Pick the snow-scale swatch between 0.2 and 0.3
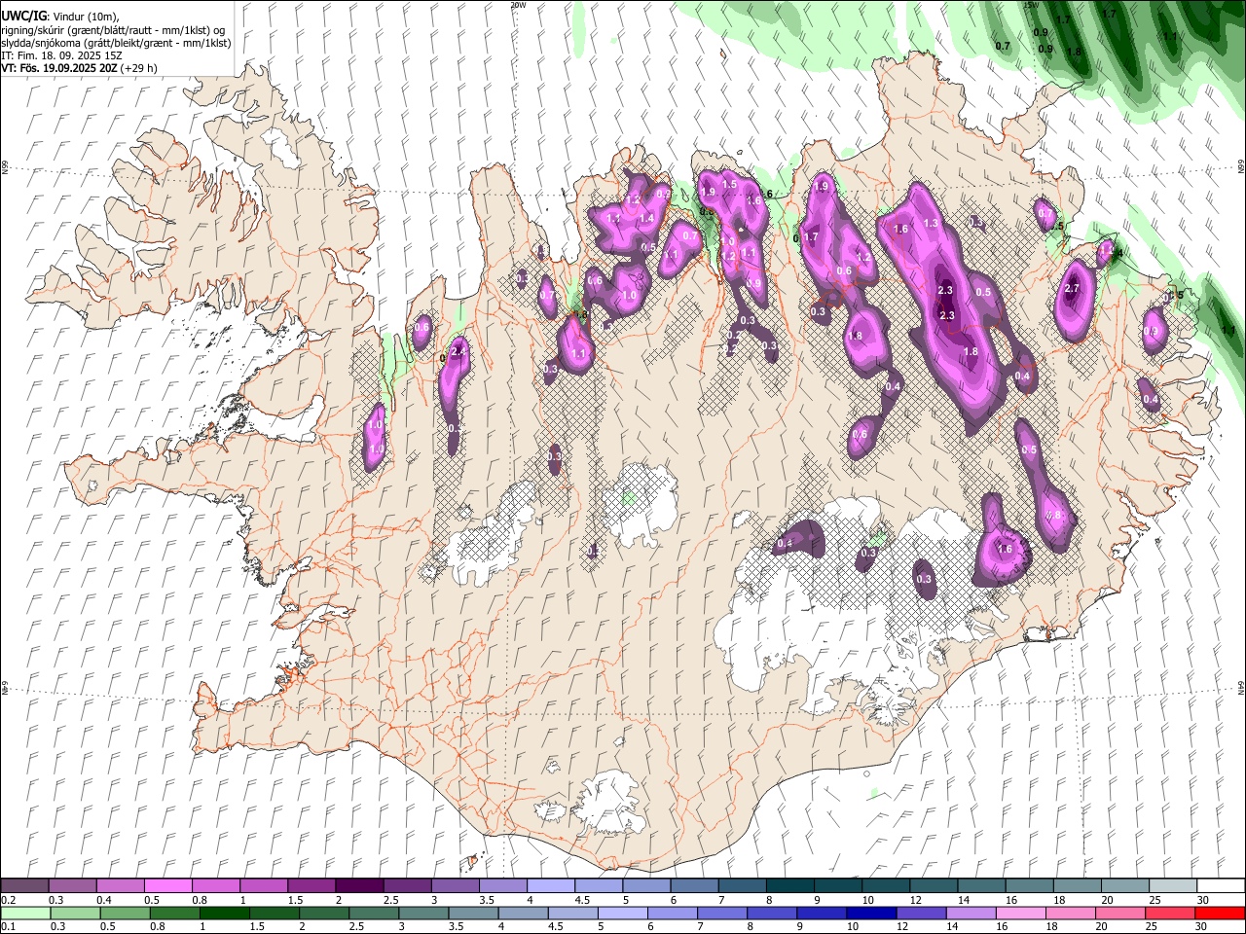This screenshot has width=1246, height=934. [24, 885]
